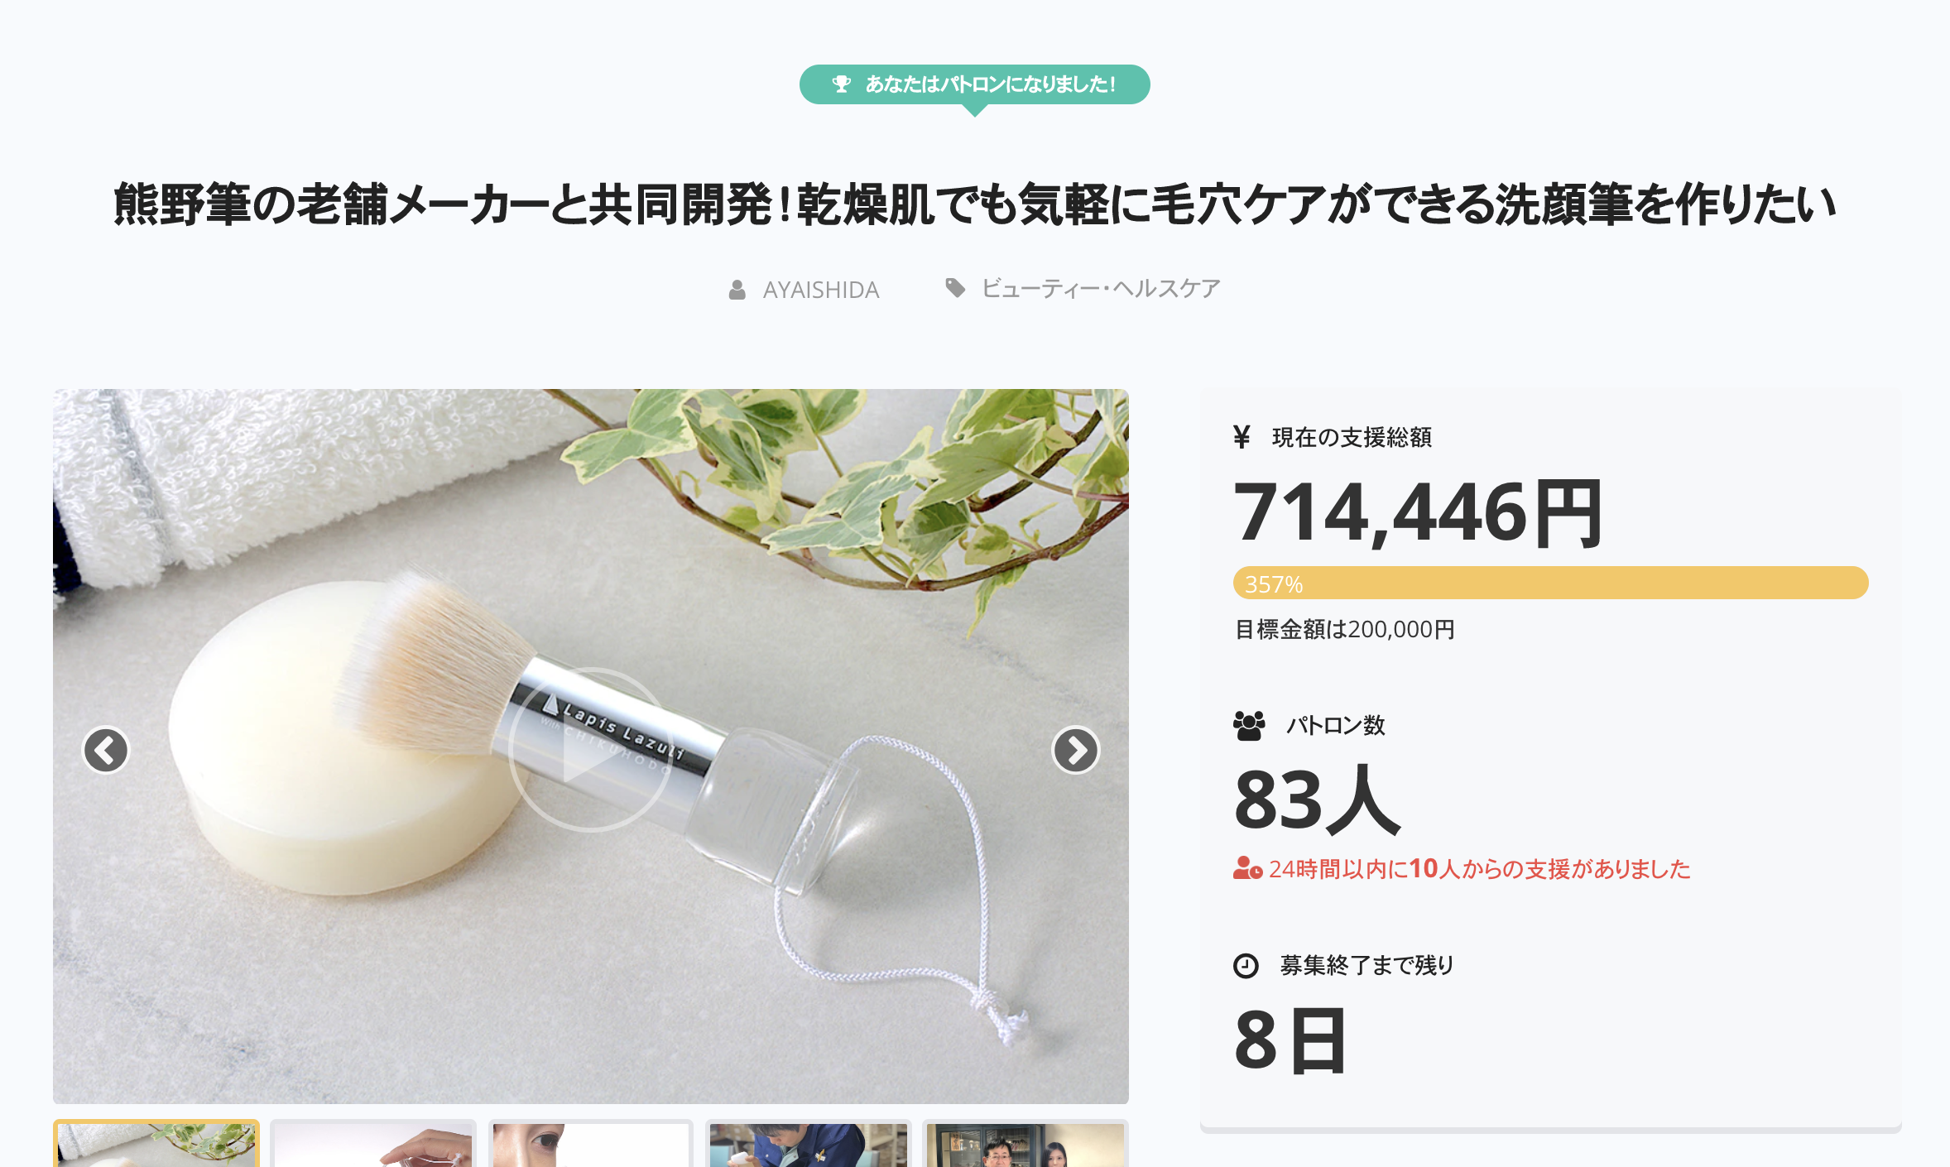Advance to the next slide with the right arrow

[1075, 751]
